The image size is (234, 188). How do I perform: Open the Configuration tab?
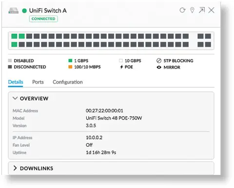click(x=68, y=82)
